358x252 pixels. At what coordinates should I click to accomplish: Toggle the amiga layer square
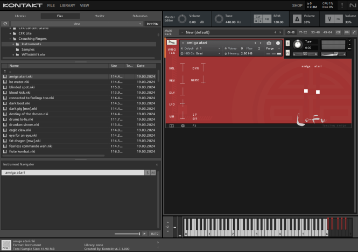click(306, 91)
